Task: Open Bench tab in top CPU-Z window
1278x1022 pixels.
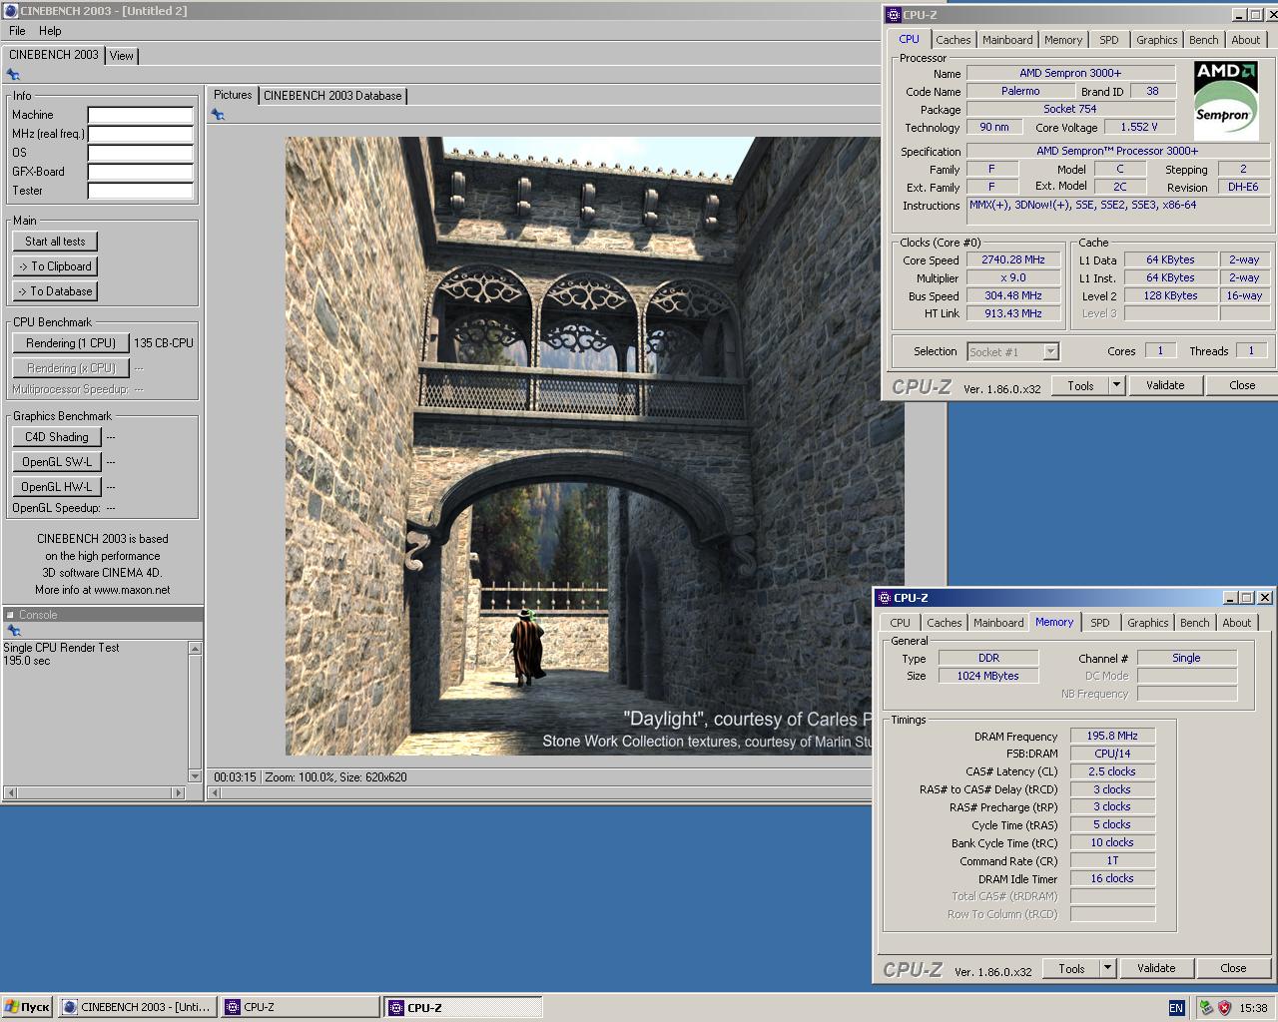Action: tap(1203, 40)
